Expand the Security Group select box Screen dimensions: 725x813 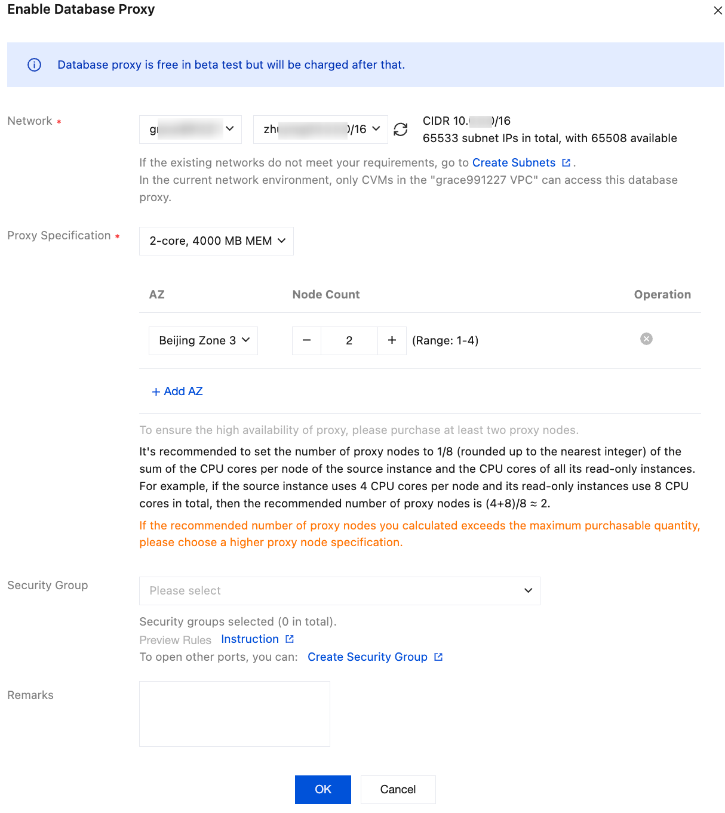(x=339, y=591)
